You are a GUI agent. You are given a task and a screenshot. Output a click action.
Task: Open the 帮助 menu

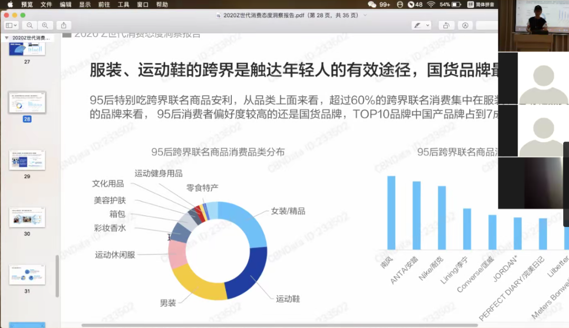pyautogui.click(x=162, y=4)
